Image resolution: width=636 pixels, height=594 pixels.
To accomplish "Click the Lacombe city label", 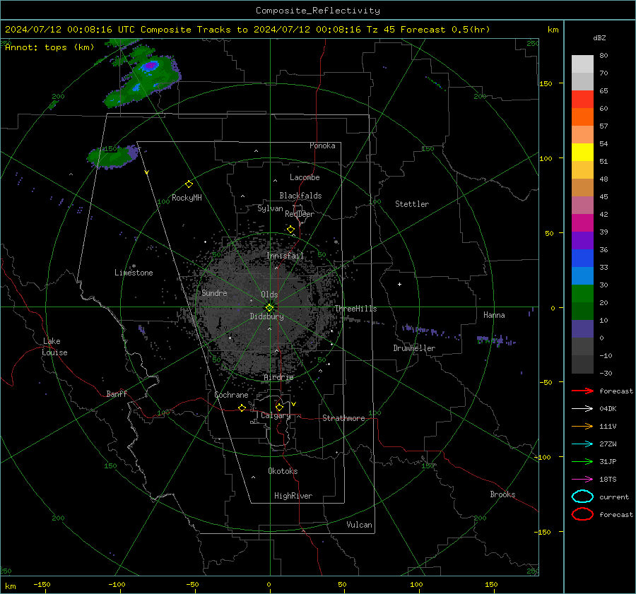I will tap(305, 177).
